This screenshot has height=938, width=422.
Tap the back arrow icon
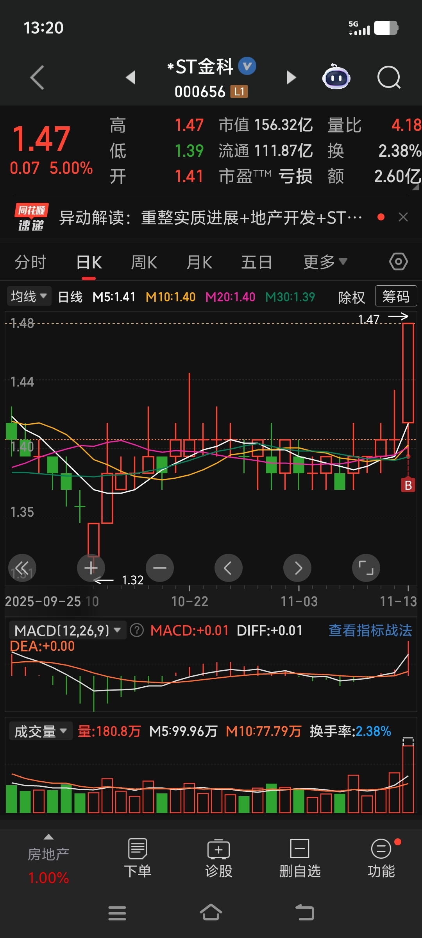[x=37, y=77]
